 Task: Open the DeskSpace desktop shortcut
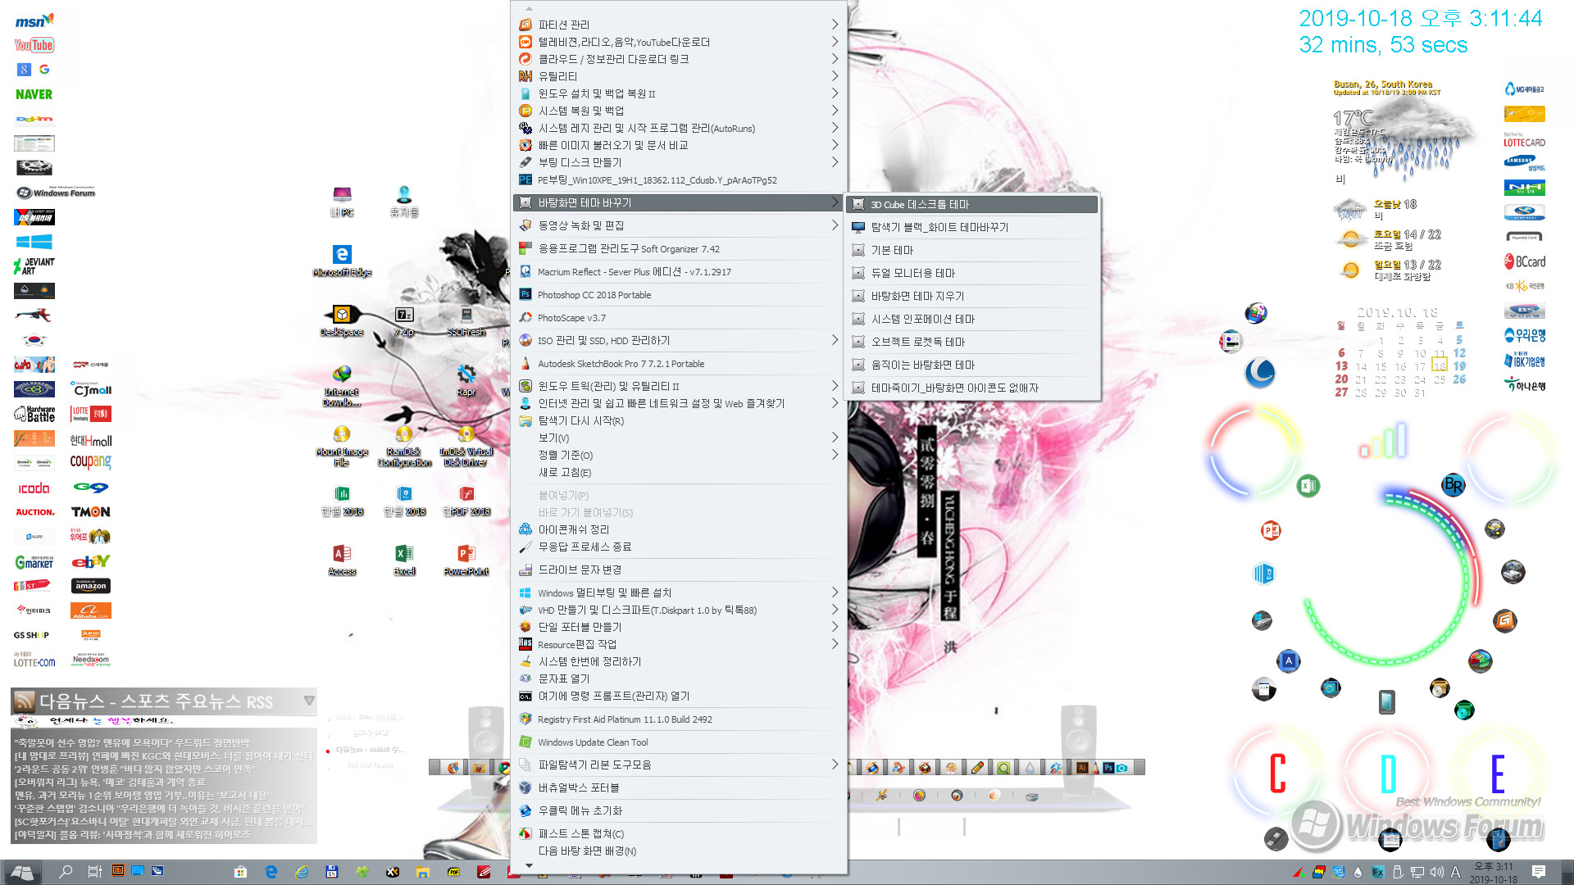pos(342,320)
